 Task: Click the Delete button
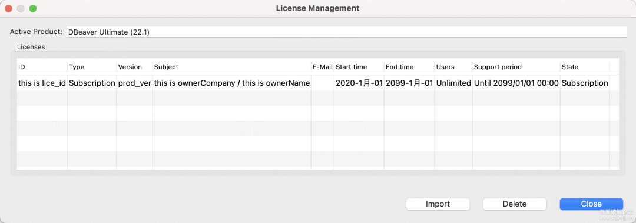(x=515, y=204)
